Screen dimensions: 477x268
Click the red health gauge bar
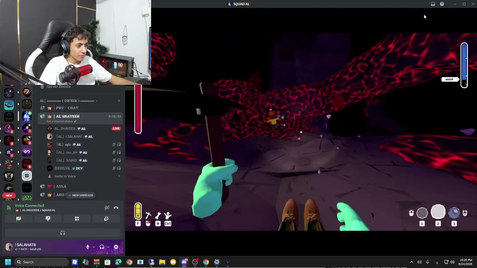(138, 109)
